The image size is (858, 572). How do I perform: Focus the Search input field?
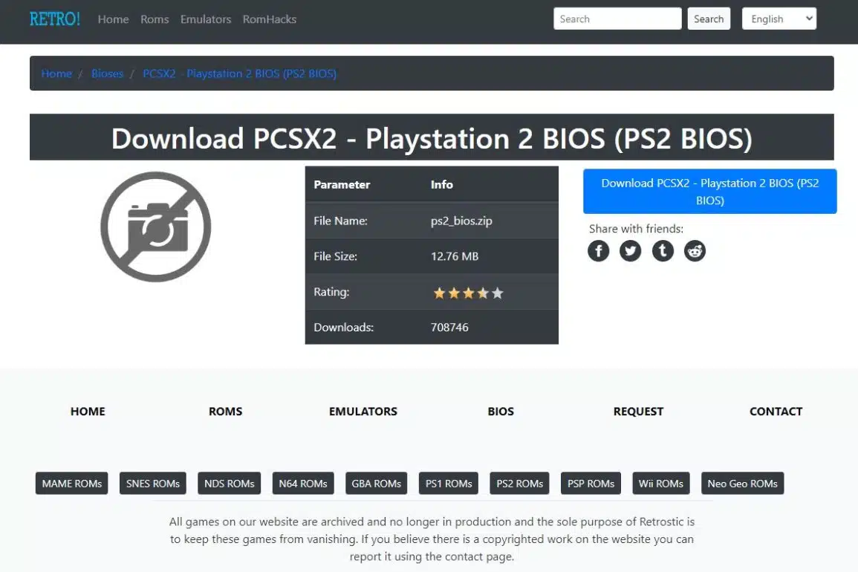point(617,19)
